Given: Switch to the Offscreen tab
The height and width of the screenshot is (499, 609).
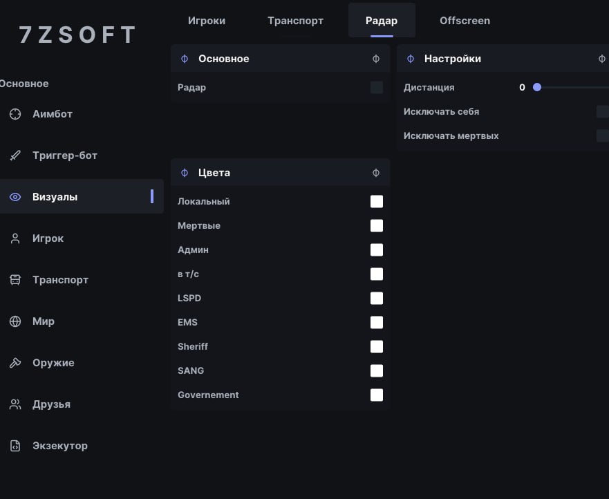Looking at the screenshot, I should click(465, 21).
